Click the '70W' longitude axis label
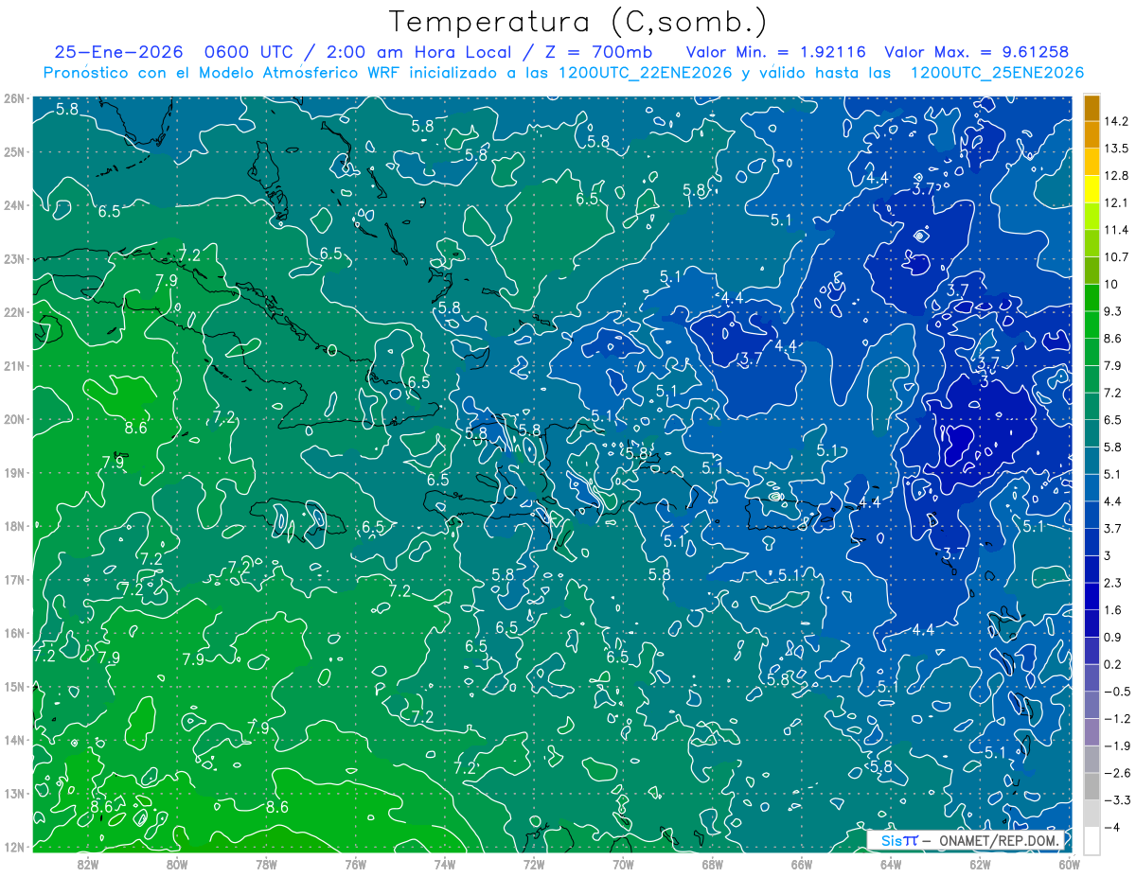 point(623,864)
